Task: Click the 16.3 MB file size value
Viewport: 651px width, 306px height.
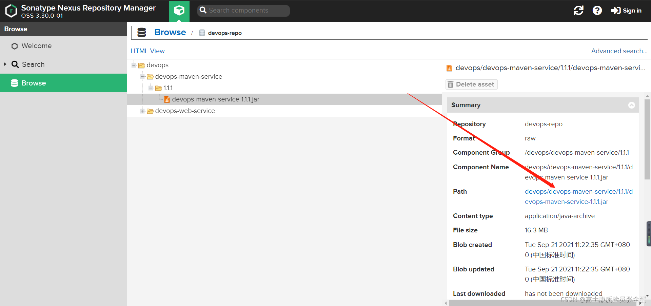Action: tap(536, 230)
